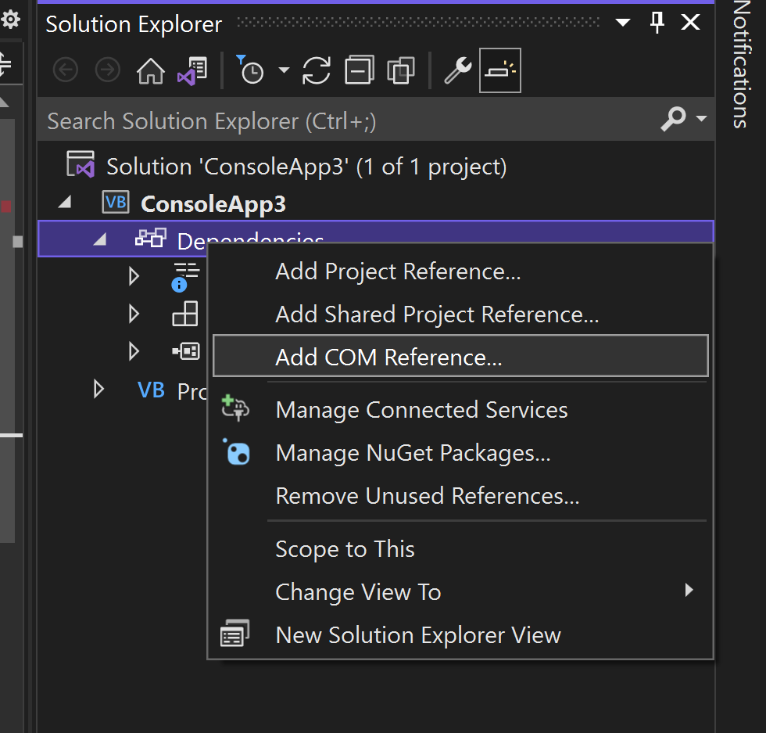Collapse the Dependencies node
This screenshot has height=733, width=766.
[100, 239]
